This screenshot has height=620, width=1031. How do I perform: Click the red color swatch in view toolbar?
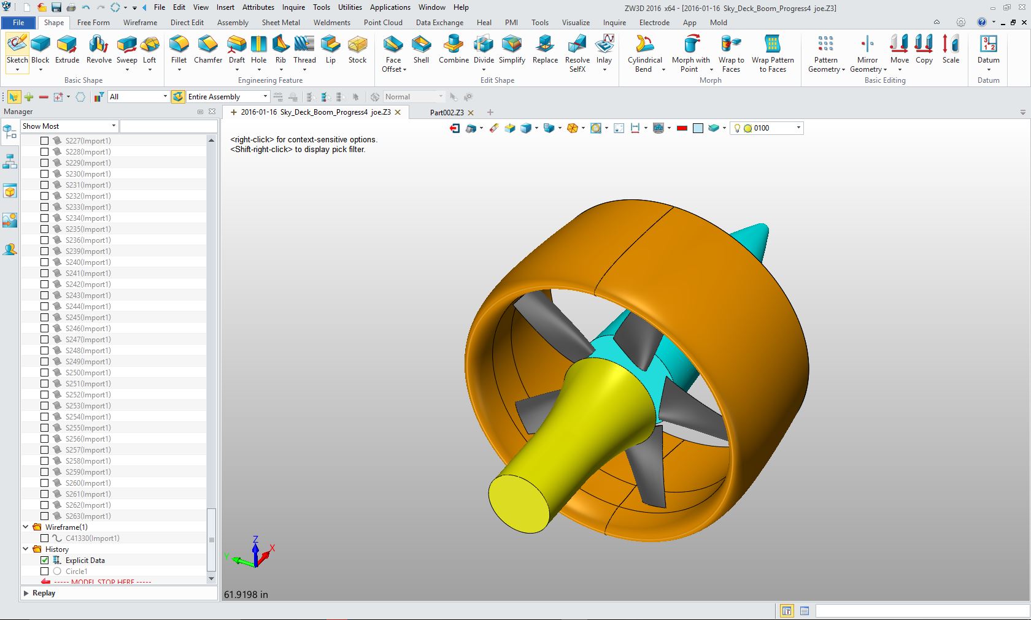[682, 128]
